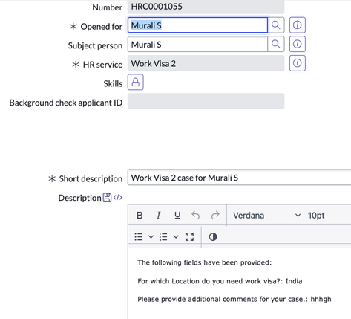Open info preview for Opened for record
The width and height of the screenshot is (351, 319).
tap(298, 25)
